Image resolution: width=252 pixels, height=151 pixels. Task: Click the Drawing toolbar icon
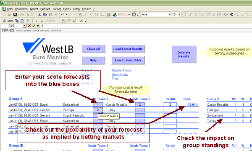click(114, 15)
